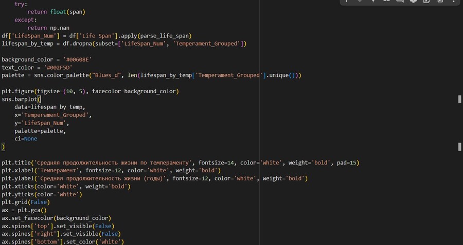The width and height of the screenshot is (463, 245).
Task: Click 'facecolor=background_color' argument
Action: [134, 91]
